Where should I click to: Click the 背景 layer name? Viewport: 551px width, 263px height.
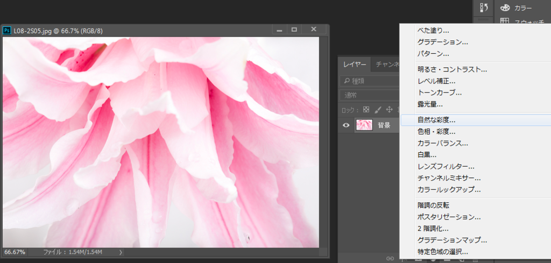point(384,125)
